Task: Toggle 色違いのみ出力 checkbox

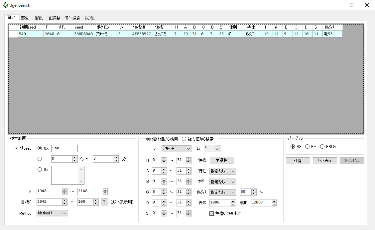Action: 211,213
